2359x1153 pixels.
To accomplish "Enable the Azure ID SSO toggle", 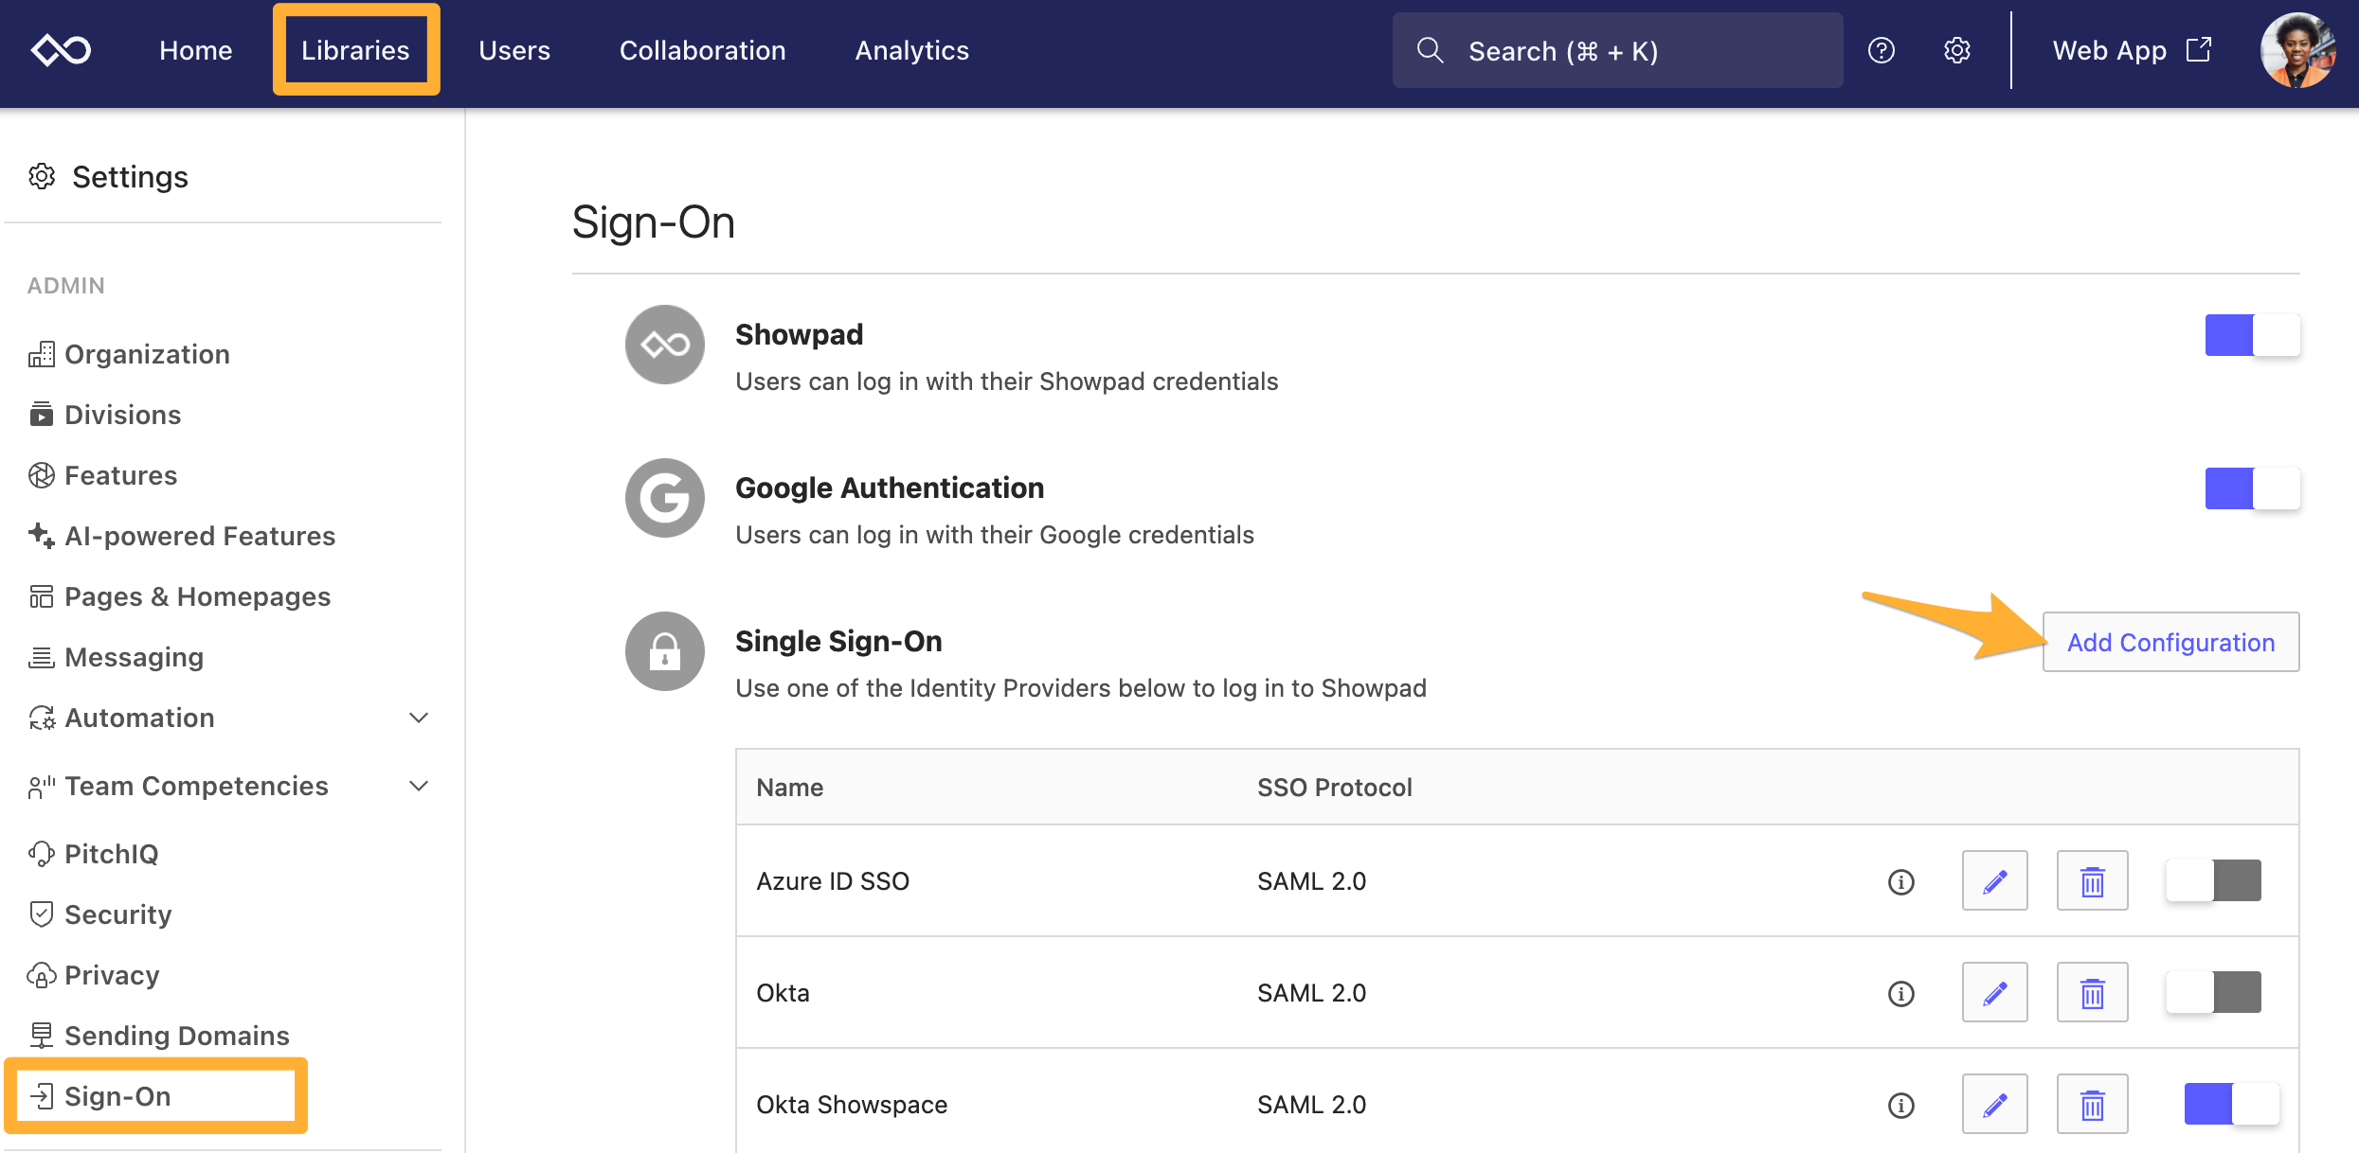I will 2214,880.
